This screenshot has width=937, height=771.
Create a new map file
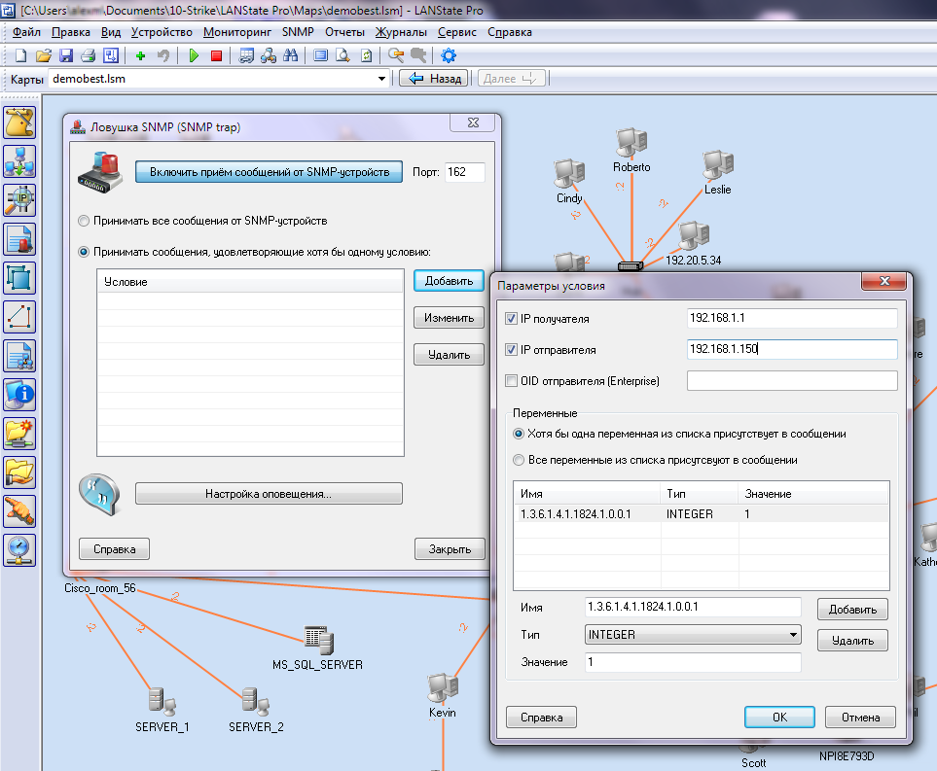[x=20, y=55]
